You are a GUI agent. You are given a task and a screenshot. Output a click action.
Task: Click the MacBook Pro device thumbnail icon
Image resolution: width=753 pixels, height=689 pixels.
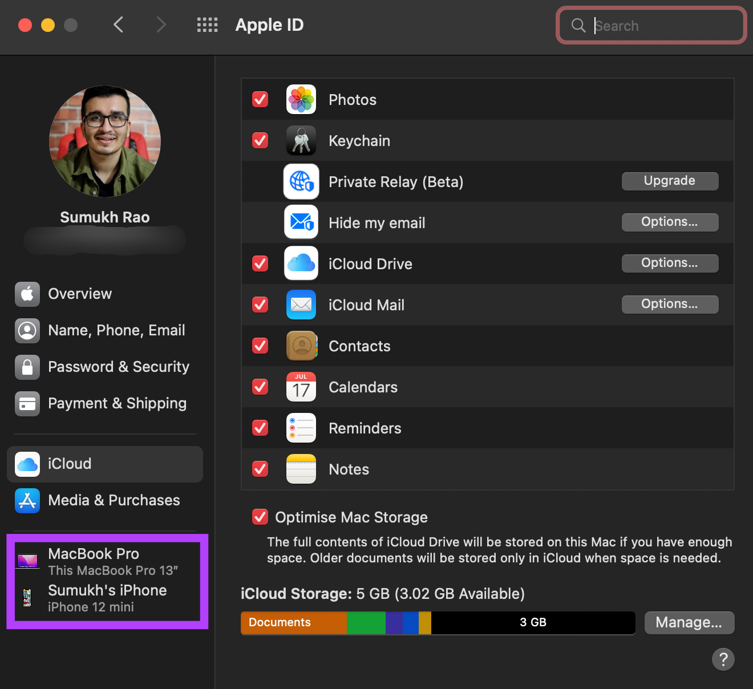[x=27, y=561]
